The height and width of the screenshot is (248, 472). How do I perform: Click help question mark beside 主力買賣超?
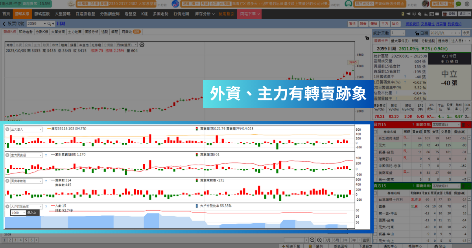(x=46, y=155)
